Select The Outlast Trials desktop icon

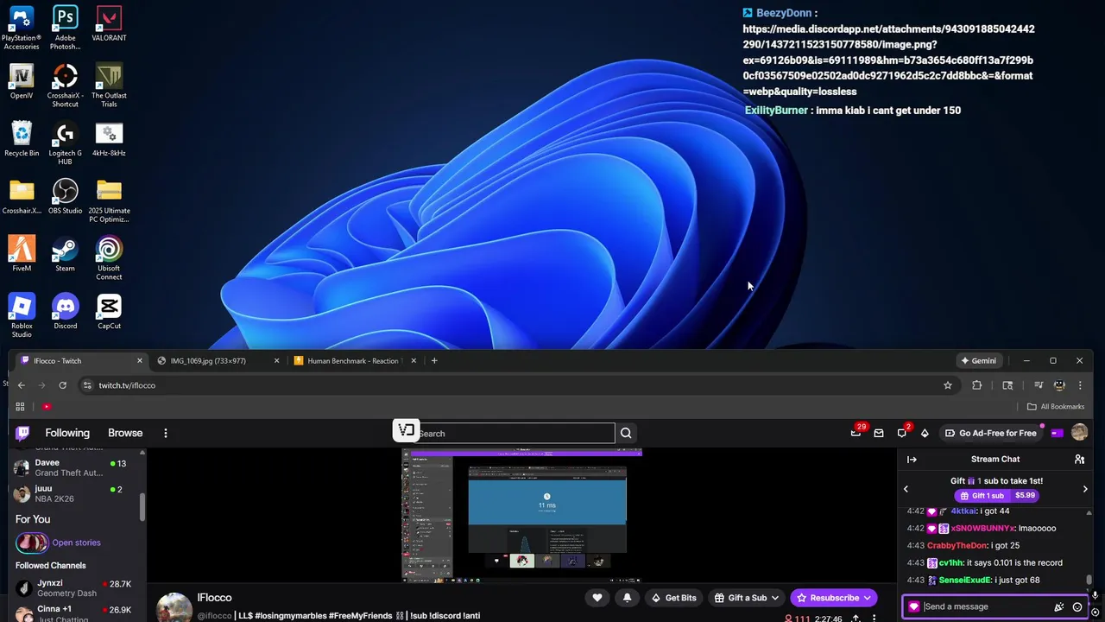(x=109, y=86)
